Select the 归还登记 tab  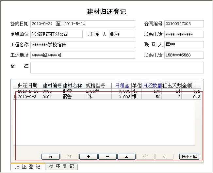26,166
